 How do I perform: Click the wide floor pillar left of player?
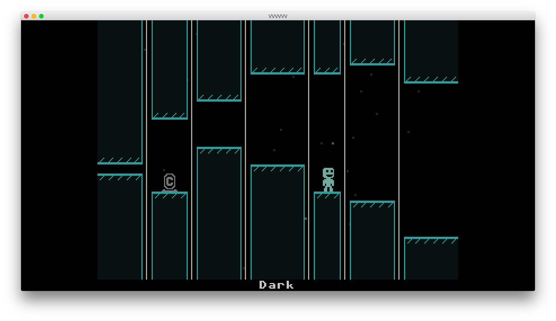click(x=278, y=222)
